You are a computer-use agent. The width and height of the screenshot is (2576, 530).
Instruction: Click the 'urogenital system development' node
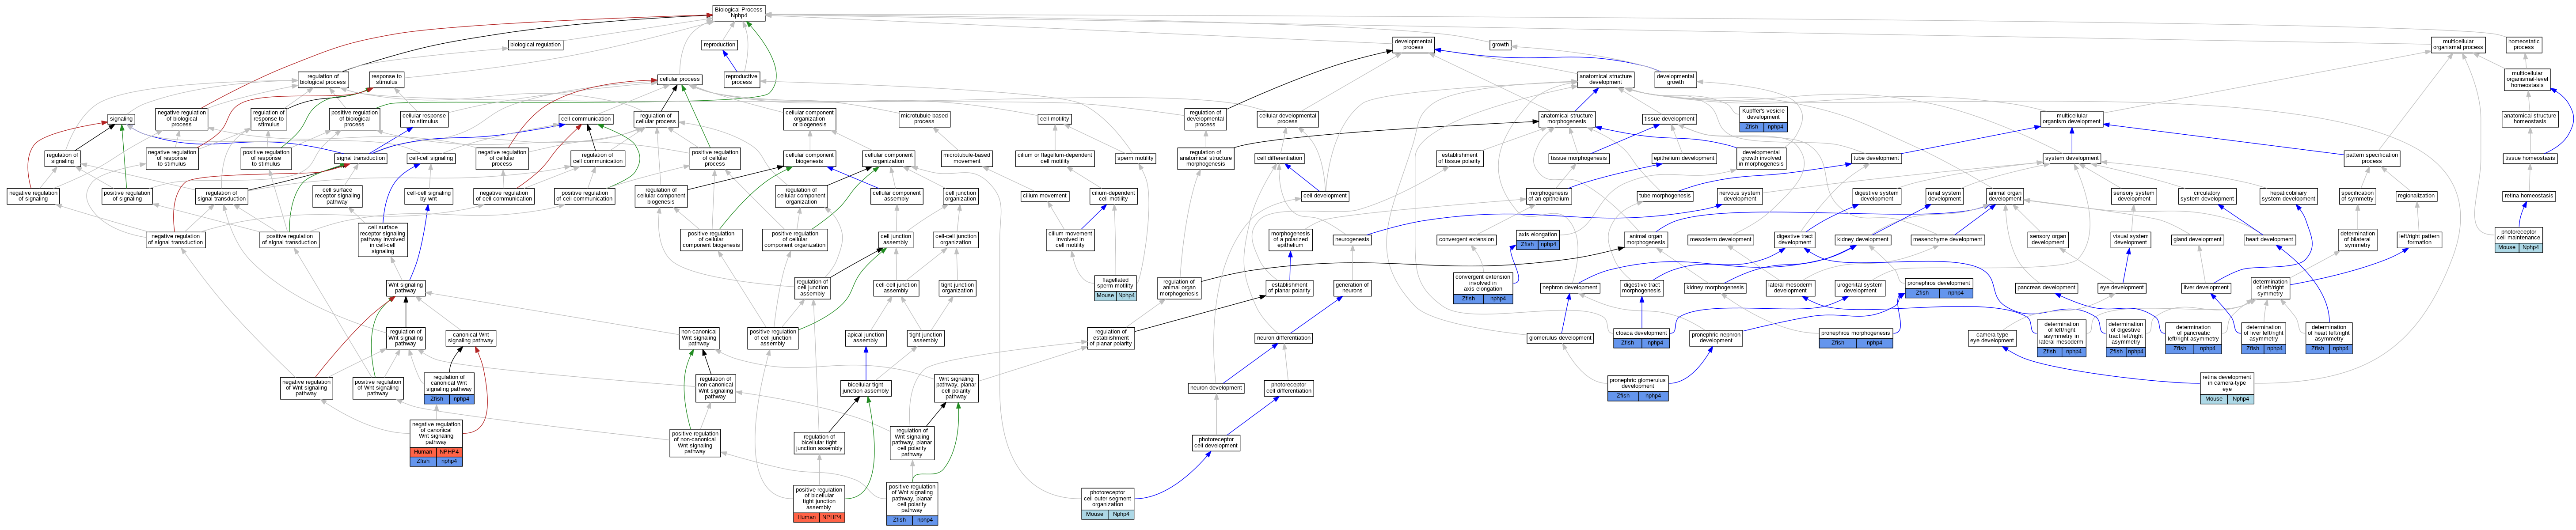(x=1860, y=288)
